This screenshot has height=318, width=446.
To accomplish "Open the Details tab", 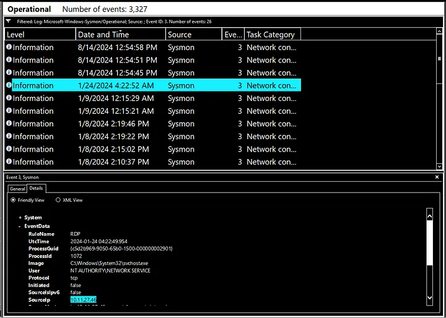I will pyautogui.click(x=37, y=188).
